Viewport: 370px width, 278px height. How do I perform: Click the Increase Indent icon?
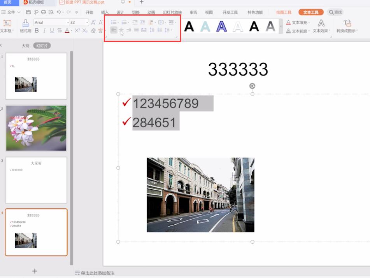click(142, 22)
